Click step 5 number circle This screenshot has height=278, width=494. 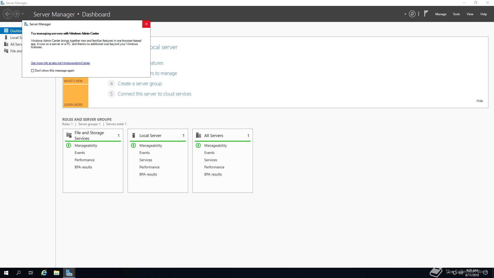coord(111,94)
